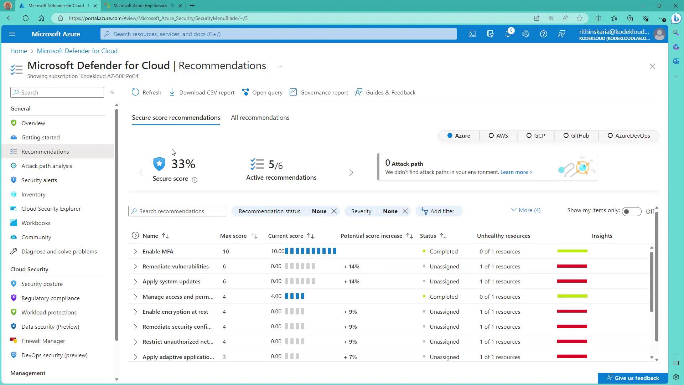This screenshot has width=684, height=385.
Task: Click Secure score info icon
Action: click(195, 180)
